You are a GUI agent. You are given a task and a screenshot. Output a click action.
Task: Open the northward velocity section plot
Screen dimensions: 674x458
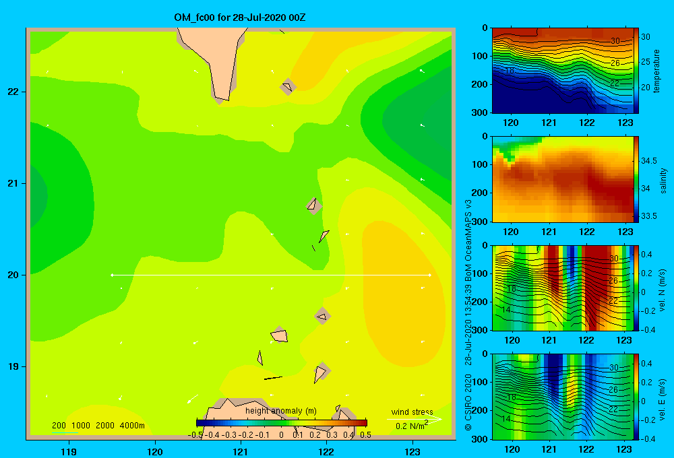coord(563,288)
